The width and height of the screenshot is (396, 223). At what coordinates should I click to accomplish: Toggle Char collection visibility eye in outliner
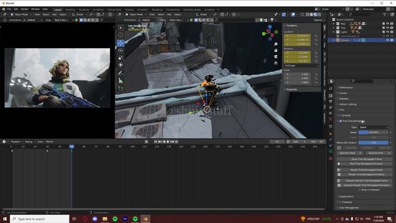pyautogui.click(x=388, y=28)
